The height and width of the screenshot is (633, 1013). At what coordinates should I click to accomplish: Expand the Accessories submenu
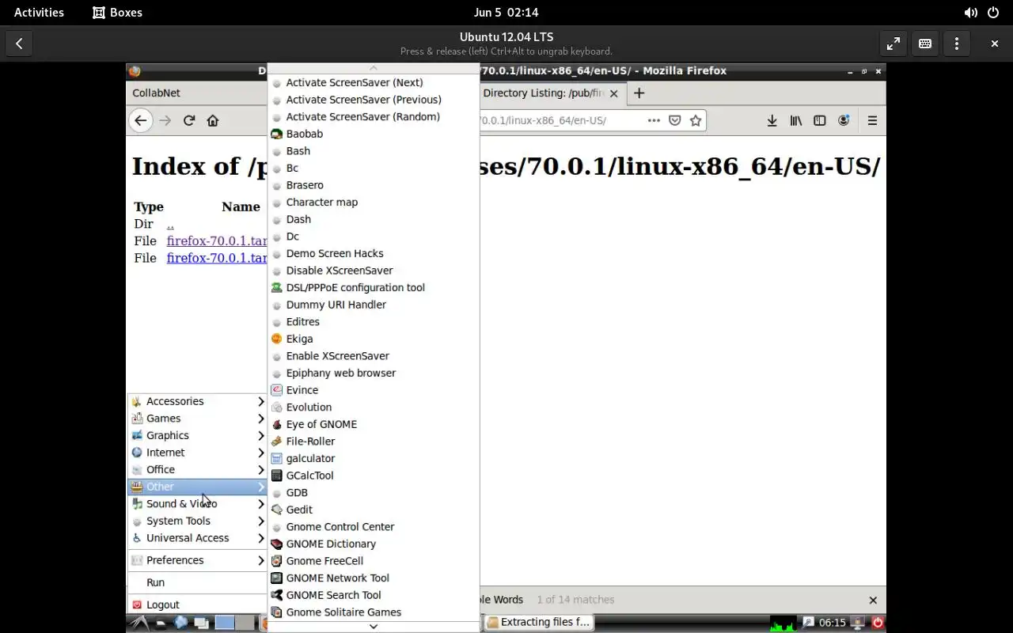pyautogui.click(x=198, y=401)
